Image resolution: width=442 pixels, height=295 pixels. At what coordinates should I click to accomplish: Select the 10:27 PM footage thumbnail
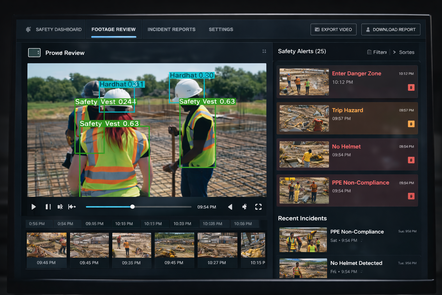click(x=217, y=250)
